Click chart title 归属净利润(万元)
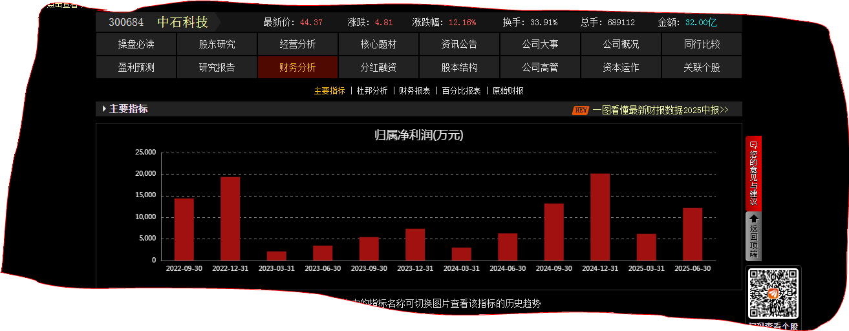Image resolution: width=849 pixels, height=331 pixels. pos(419,135)
